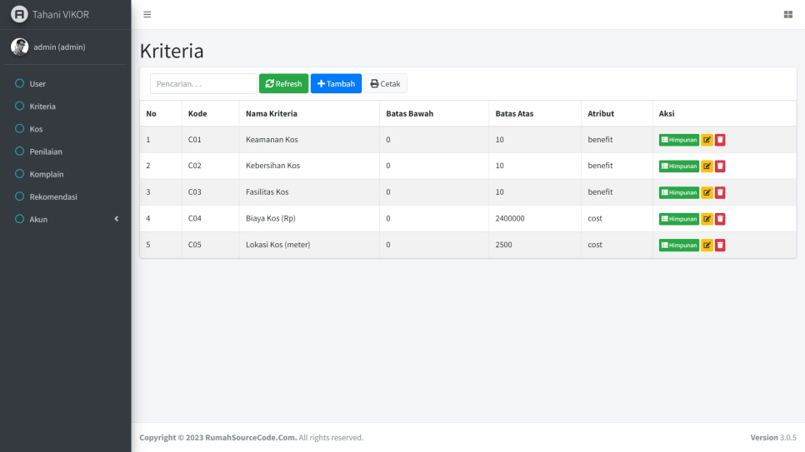Go to Penilaian in the sidebar

point(46,151)
